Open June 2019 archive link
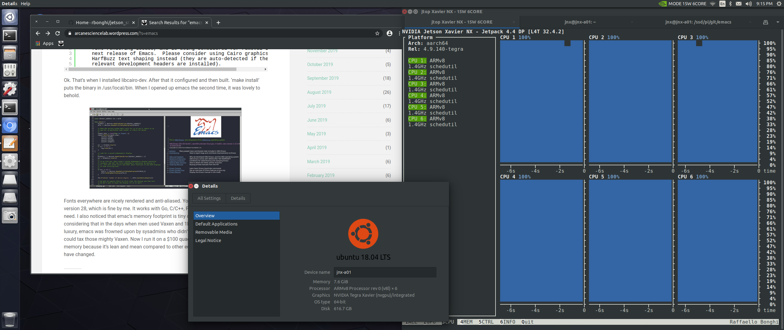784x330 pixels. [317, 120]
